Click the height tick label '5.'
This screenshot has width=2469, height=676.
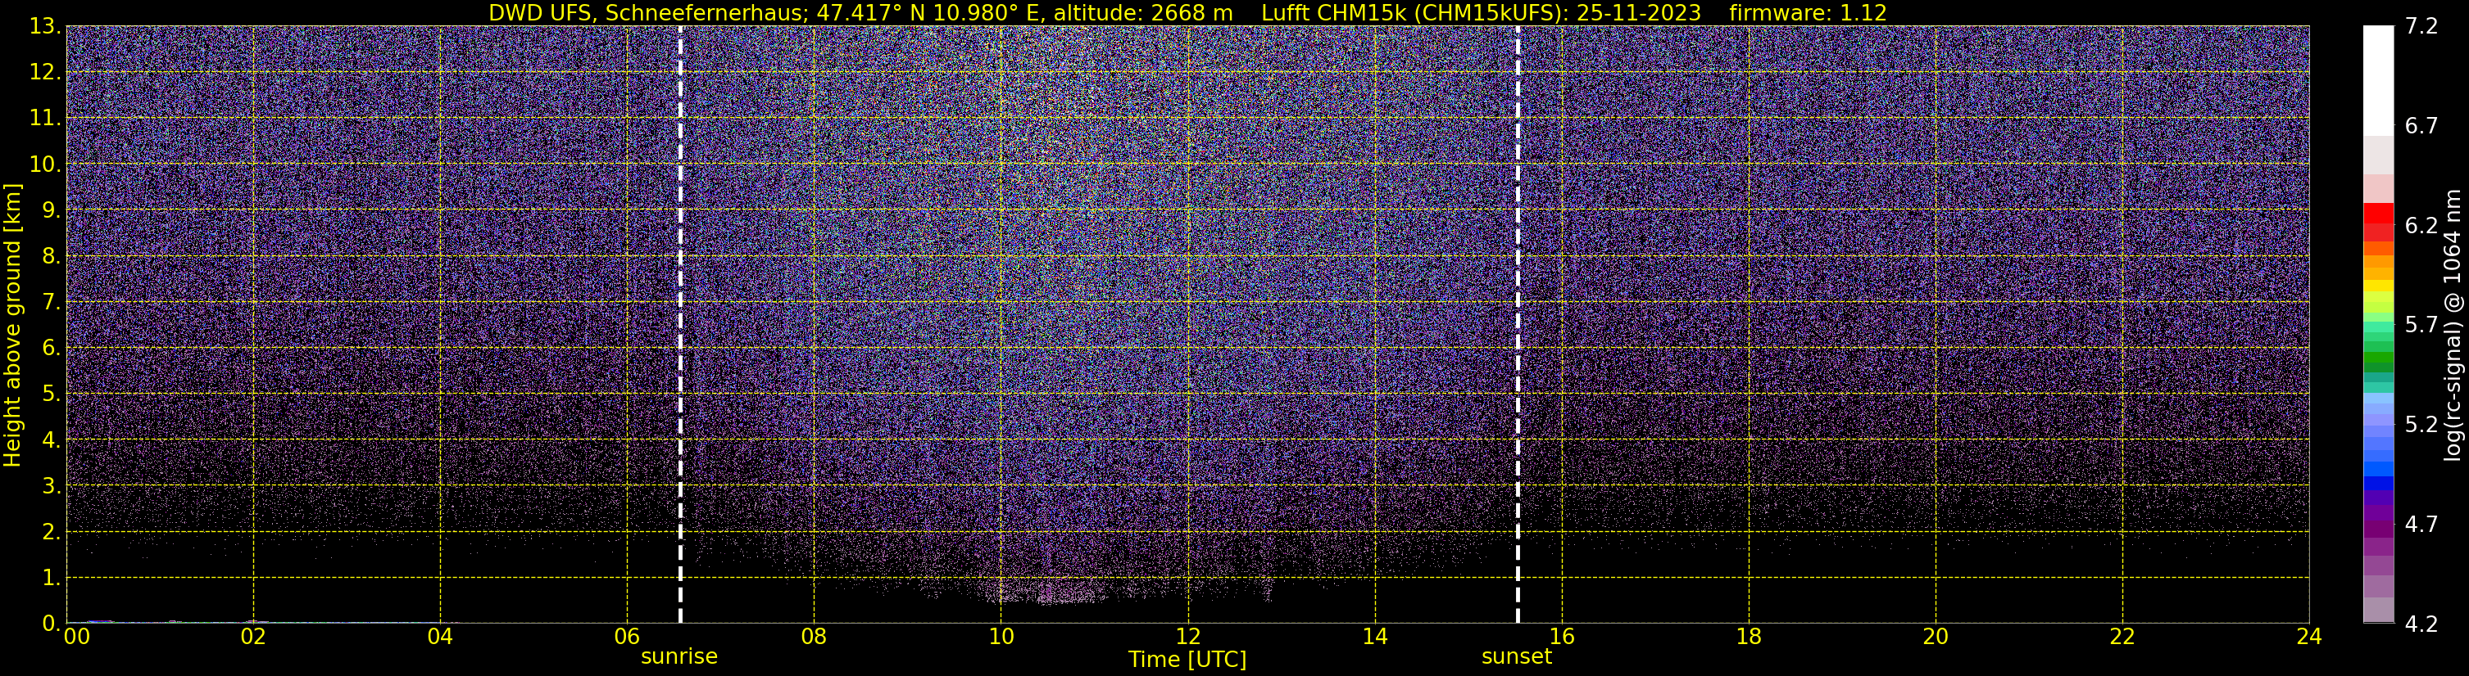pyautogui.click(x=51, y=394)
